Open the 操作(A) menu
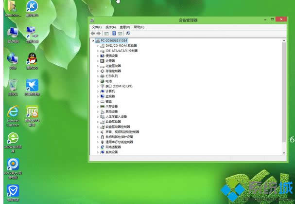 point(110,27)
